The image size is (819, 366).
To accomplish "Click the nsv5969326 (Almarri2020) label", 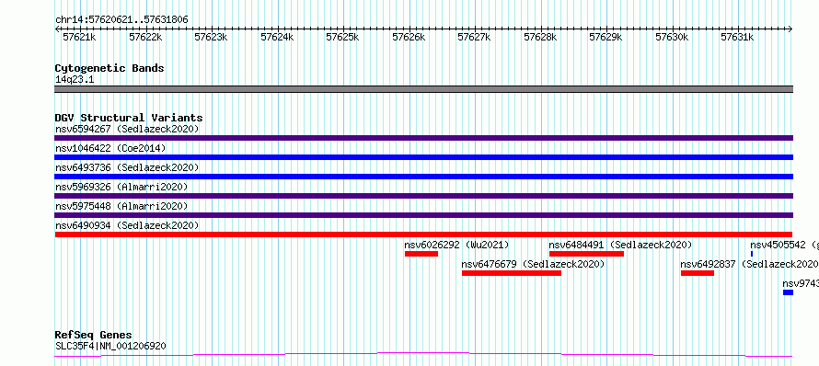I will pyautogui.click(x=121, y=187).
